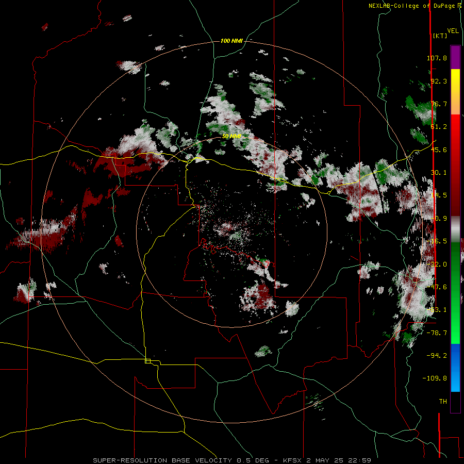Select the -109.8 value on velocity scale
Viewport: 464px width, 464px height.
point(435,378)
